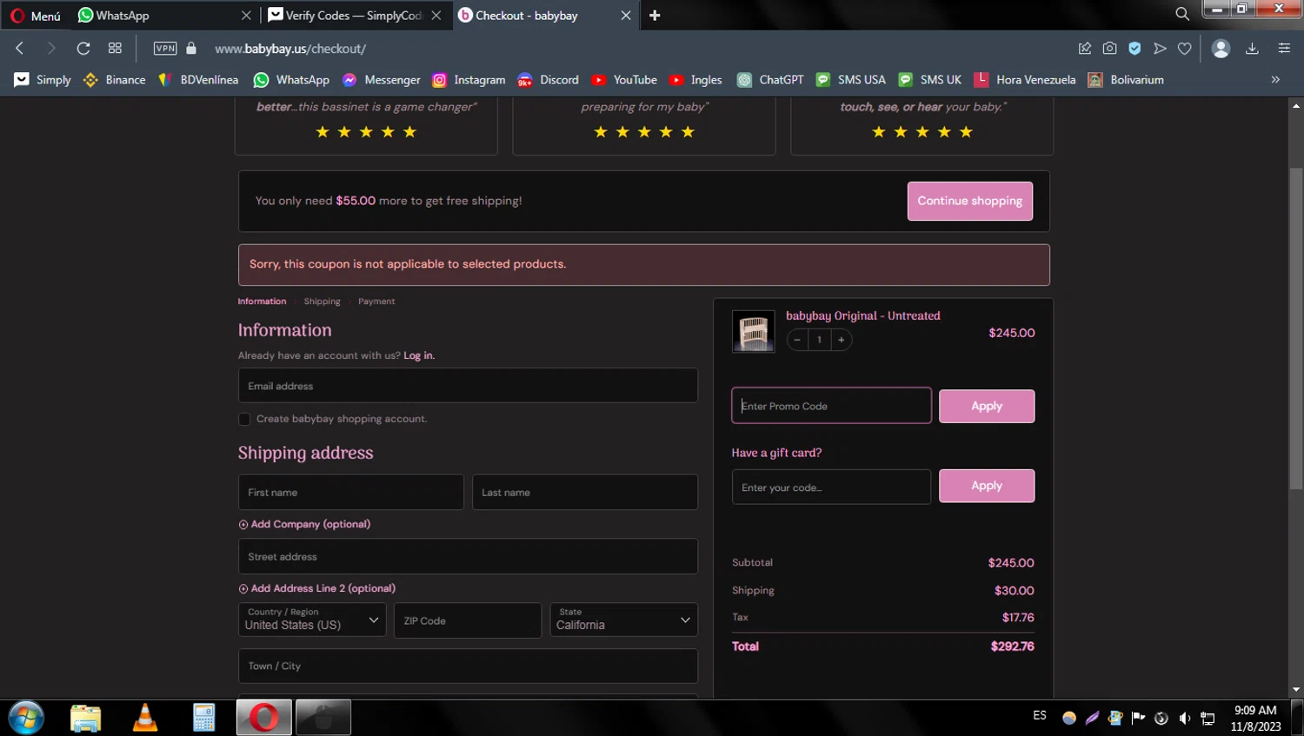1304x736 pixels.
Task: Open the Pinboards icon in the address bar
Action: tap(1085, 49)
